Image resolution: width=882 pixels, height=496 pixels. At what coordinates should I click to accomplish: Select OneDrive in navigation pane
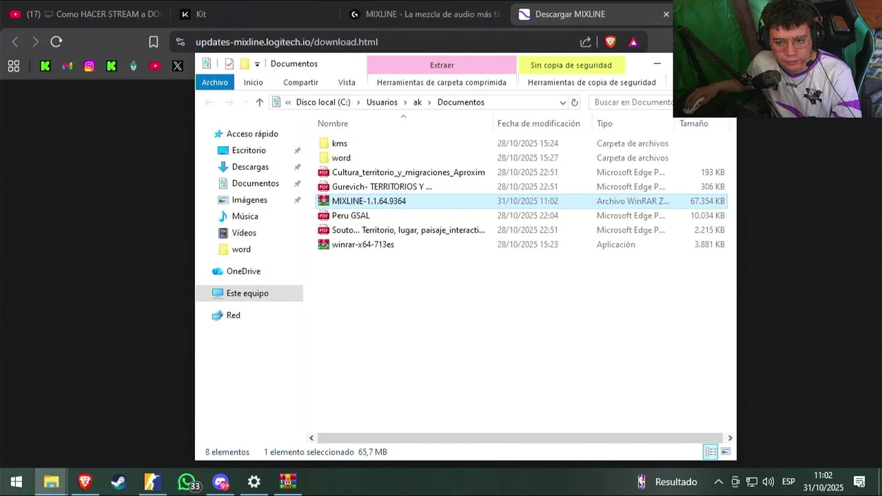coord(243,271)
